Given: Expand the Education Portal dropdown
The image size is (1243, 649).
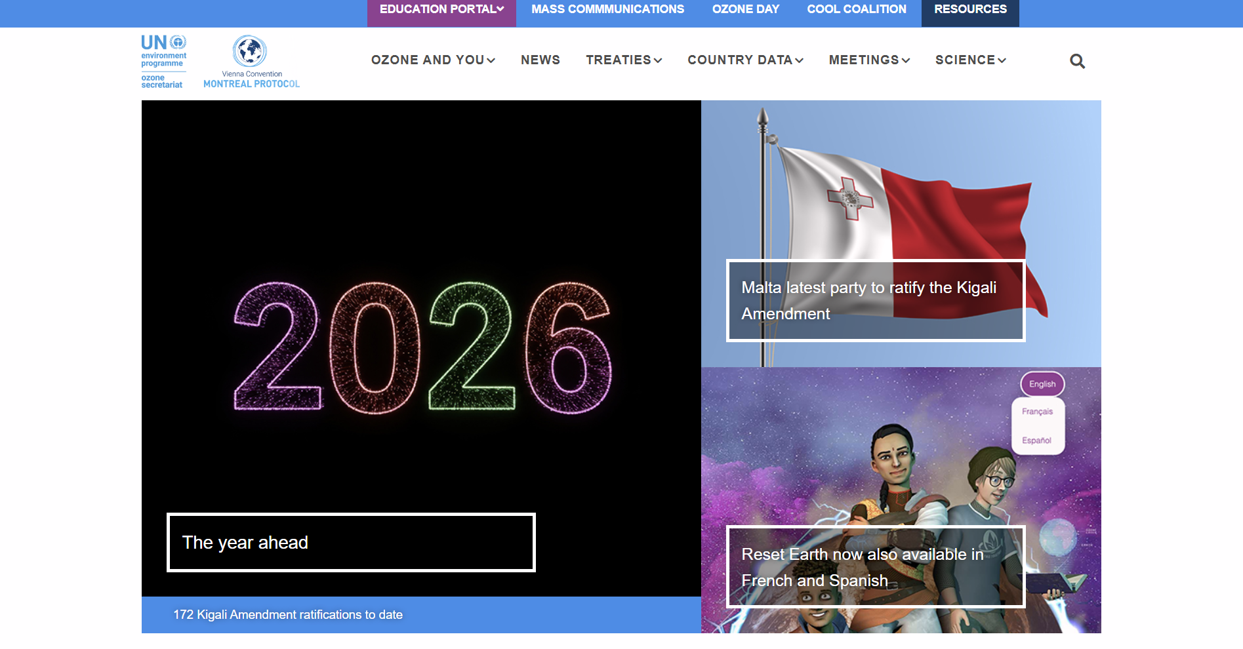Looking at the screenshot, I should (441, 9).
